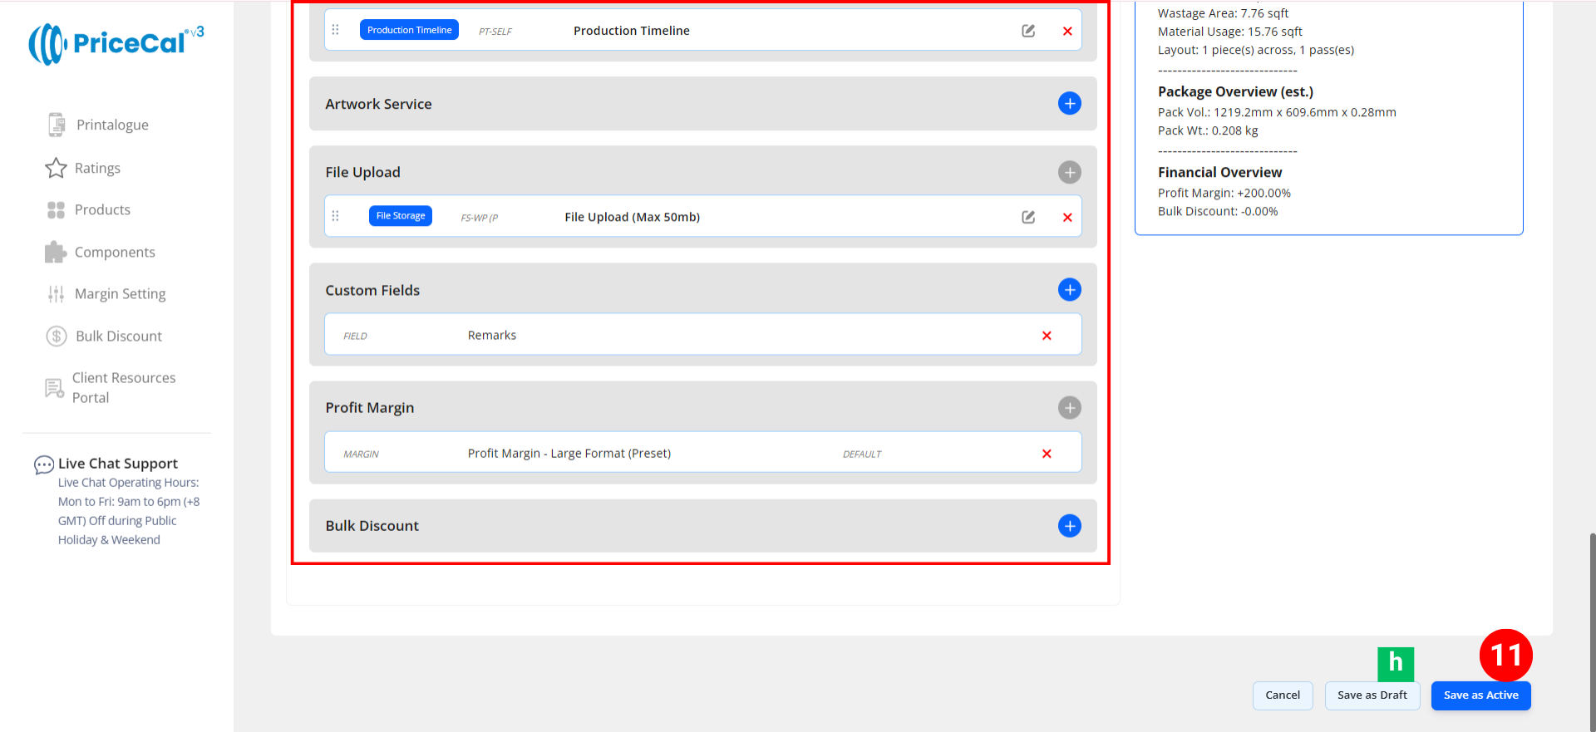Click the grey plus in File Upload

(1069, 172)
